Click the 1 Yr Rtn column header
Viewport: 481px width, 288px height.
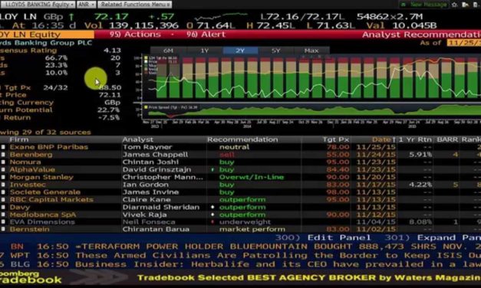[x=415, y=139]
